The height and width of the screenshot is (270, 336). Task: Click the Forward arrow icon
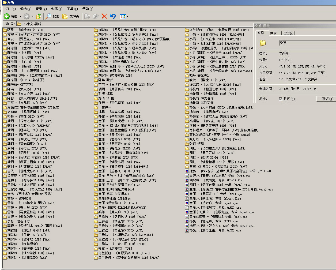coord(27,16)
